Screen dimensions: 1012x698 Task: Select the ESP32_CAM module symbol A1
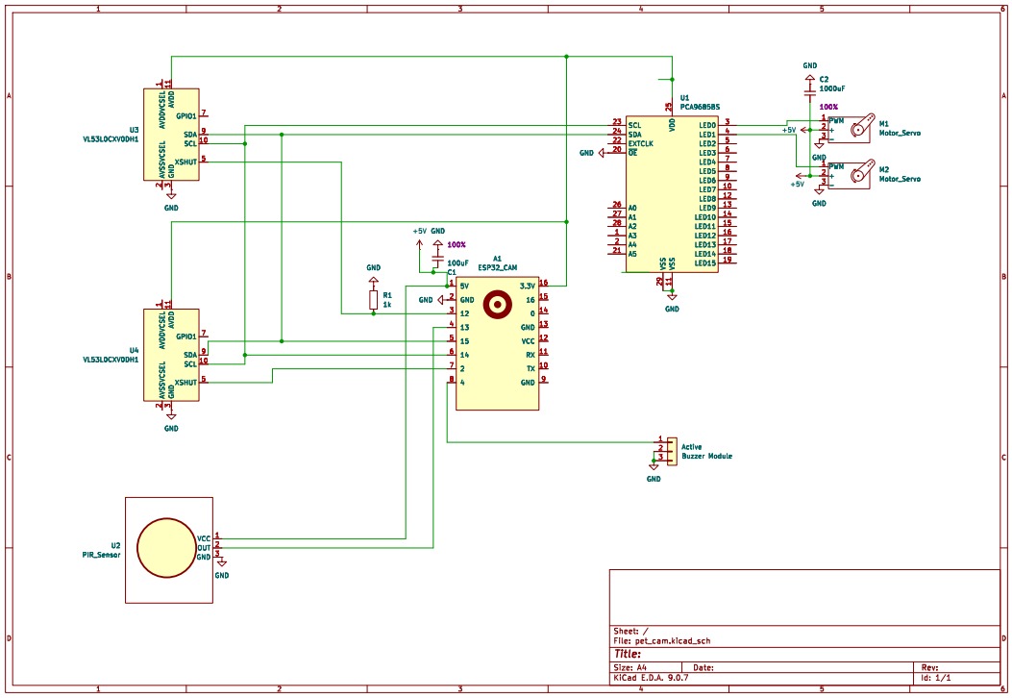[x=497, y=343]
